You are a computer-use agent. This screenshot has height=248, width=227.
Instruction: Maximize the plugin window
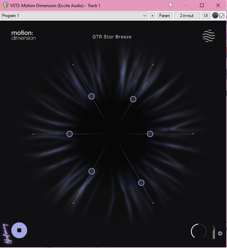click(x=202, y=5)
